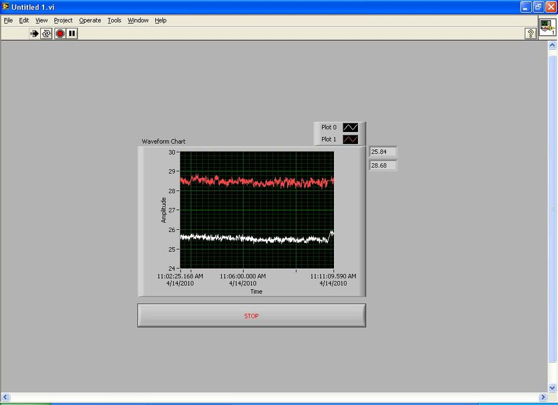Restore down the Untitled 1.vi window
The width and height of the screenshot is (558, 405).
click(538, 7)
